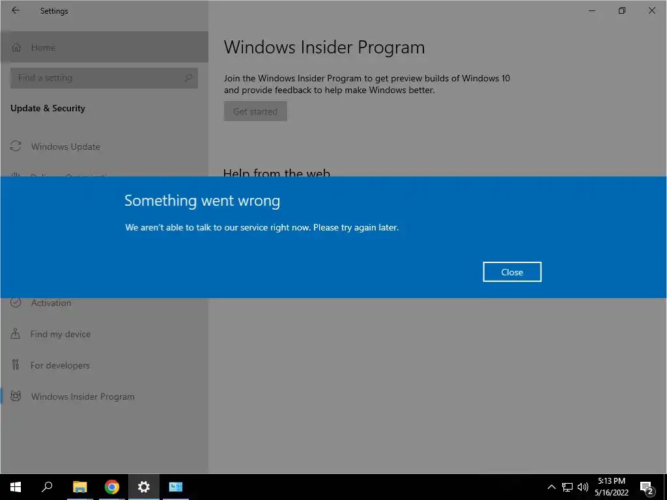This screenshot has height=500, width=667.
Task: Open the rightmost pinned taskbar app
Action: pyautogui.click(x=176, y=487)
